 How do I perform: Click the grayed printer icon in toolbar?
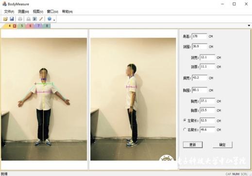[20, 19]
